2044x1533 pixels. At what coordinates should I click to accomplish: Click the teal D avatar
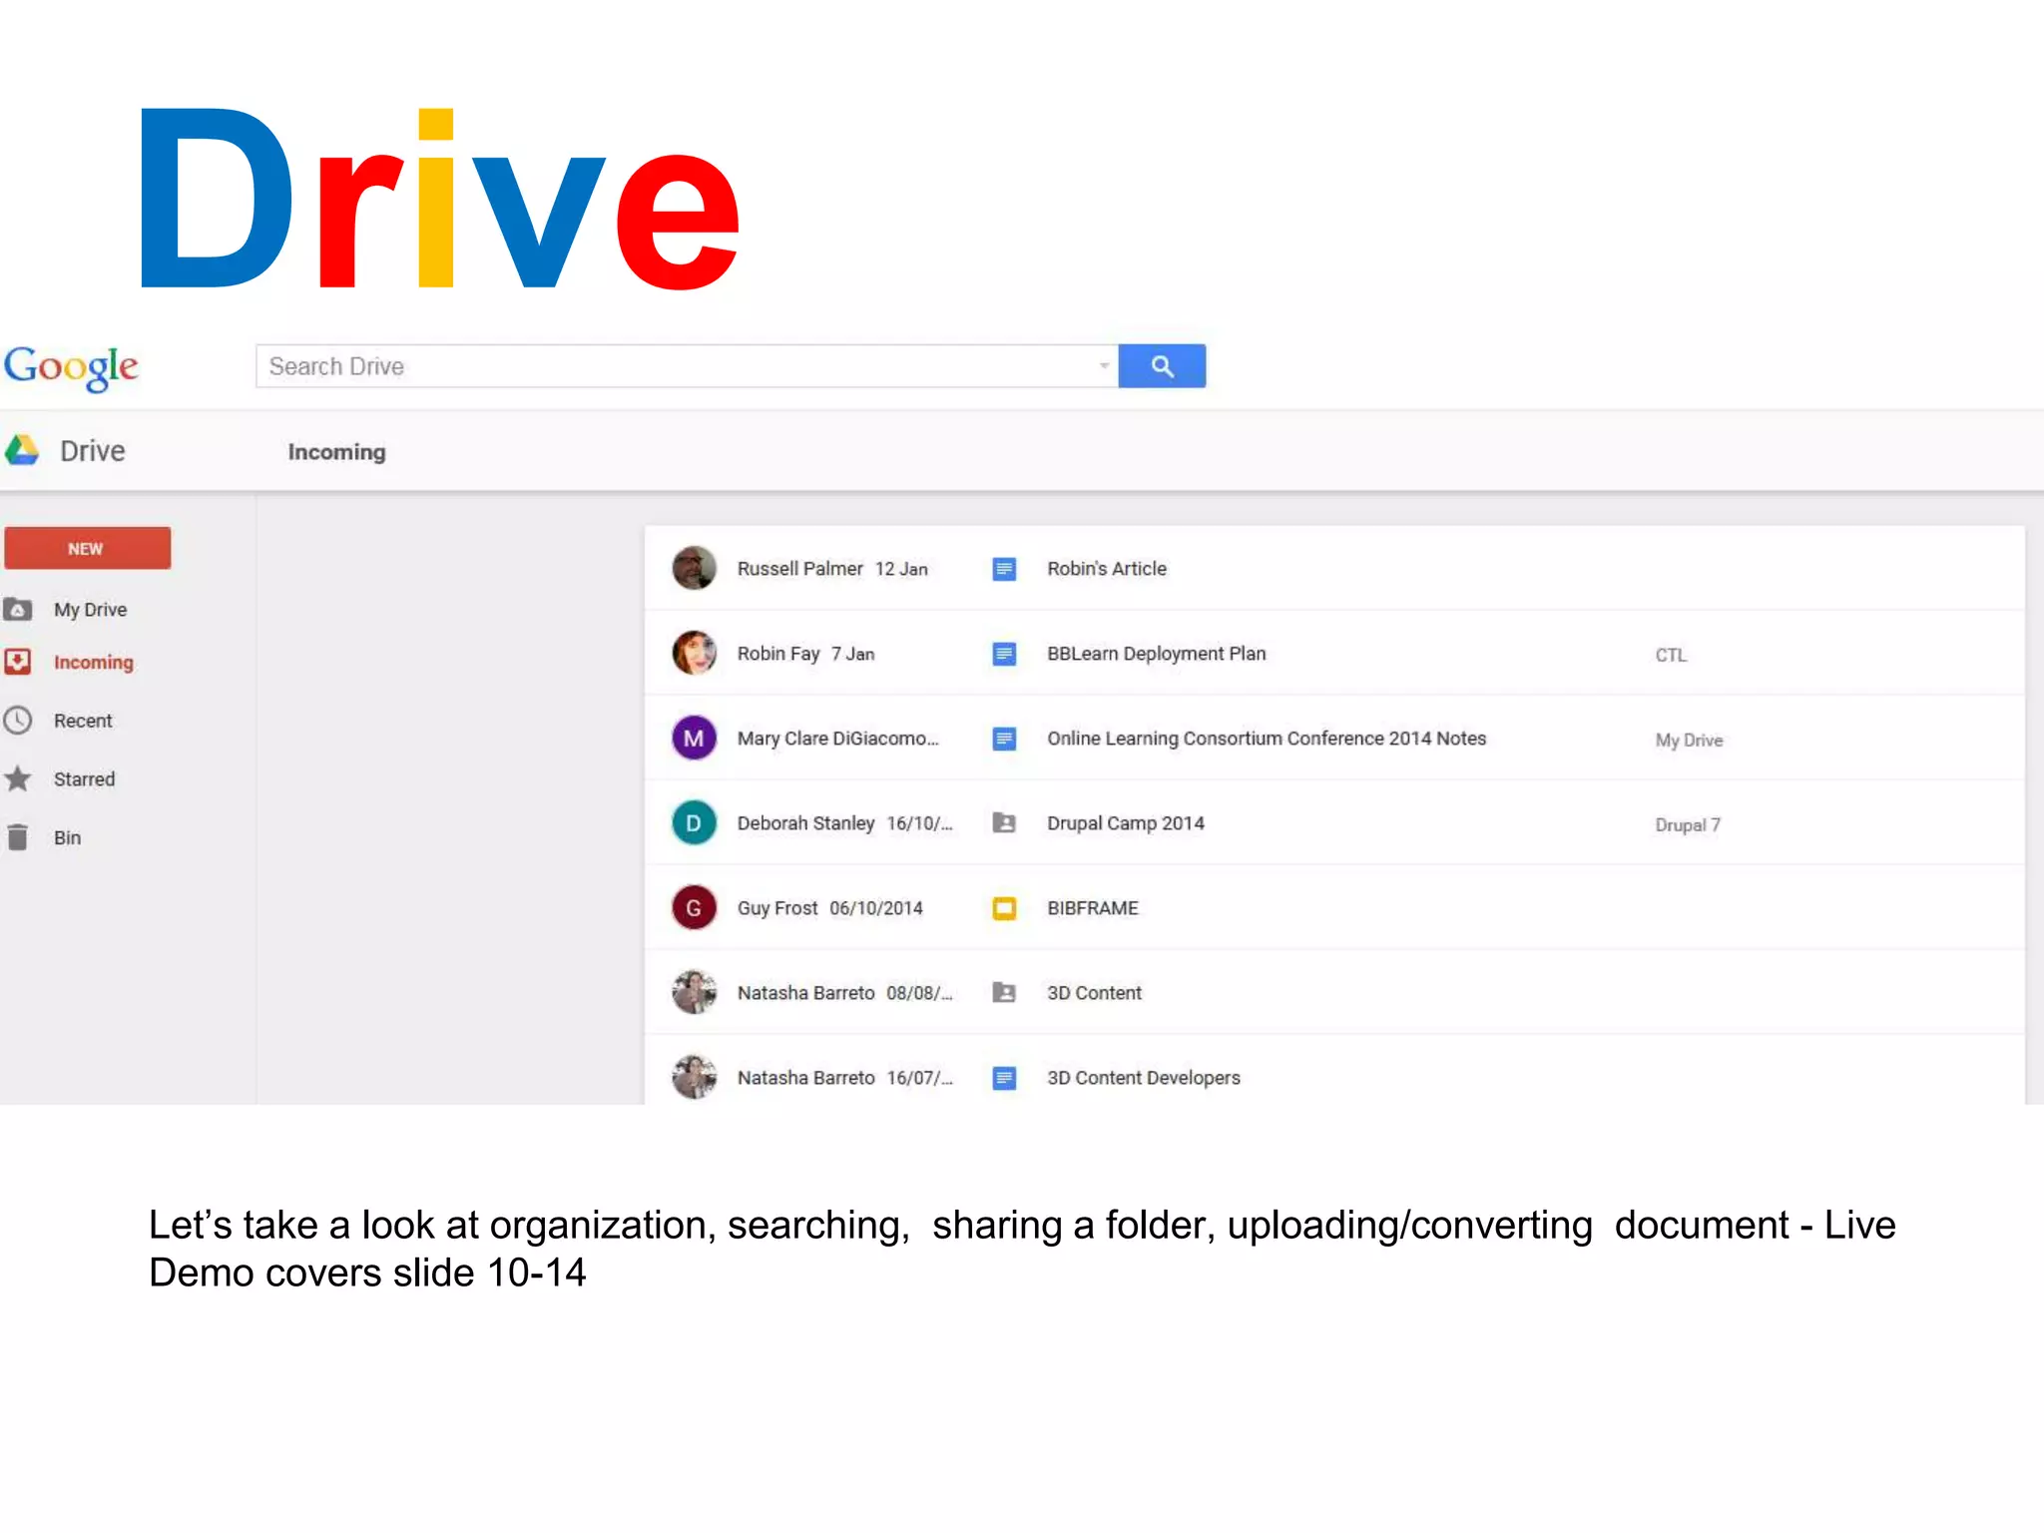tap(694, 823)
